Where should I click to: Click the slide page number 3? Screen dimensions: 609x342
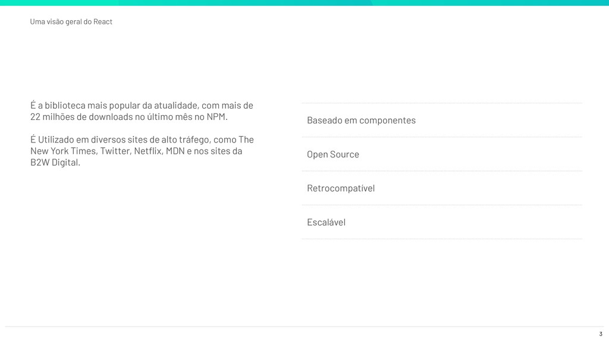click(601, 334)
